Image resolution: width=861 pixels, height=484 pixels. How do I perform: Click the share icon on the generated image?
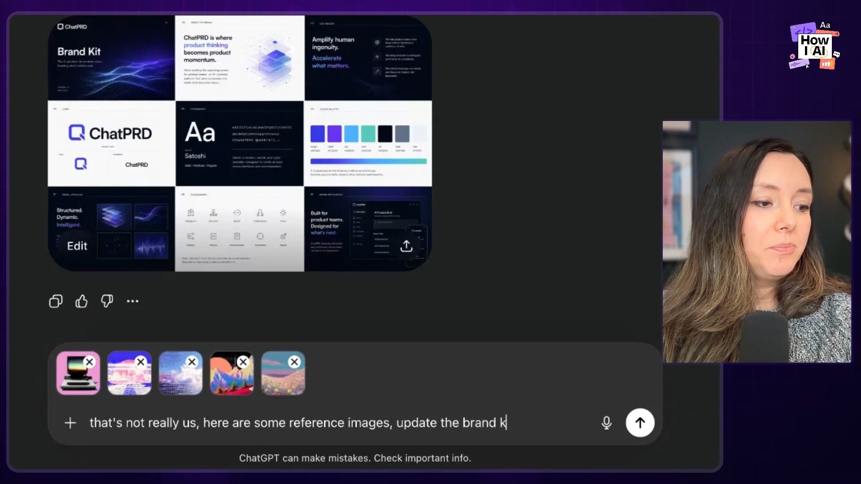tap(406, 246)
